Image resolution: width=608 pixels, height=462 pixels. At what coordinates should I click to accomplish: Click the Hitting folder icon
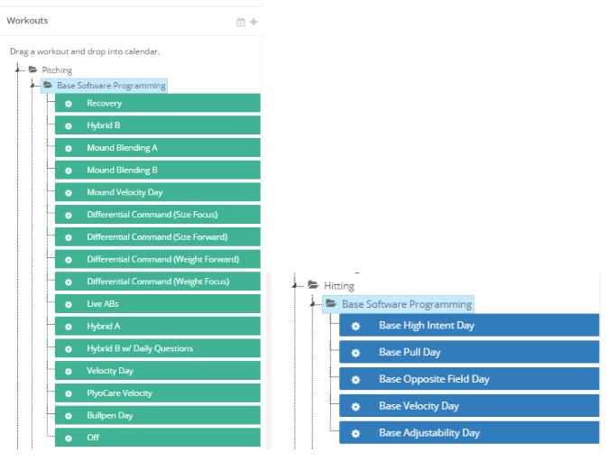click(x=314, y=286)
